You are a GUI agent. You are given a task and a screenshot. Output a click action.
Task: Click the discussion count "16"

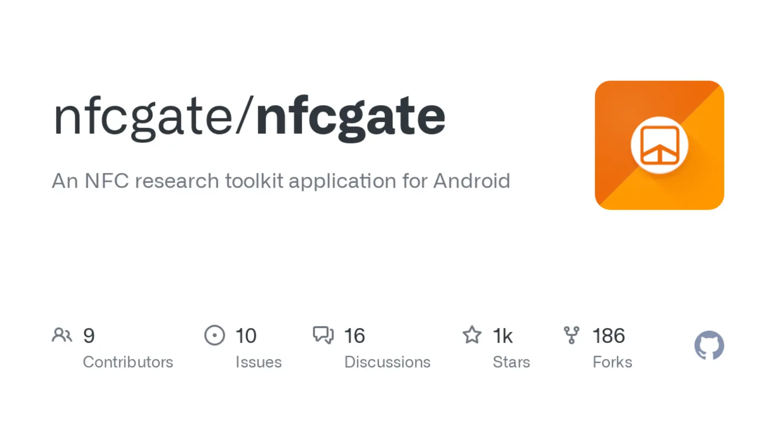(355, 336)
